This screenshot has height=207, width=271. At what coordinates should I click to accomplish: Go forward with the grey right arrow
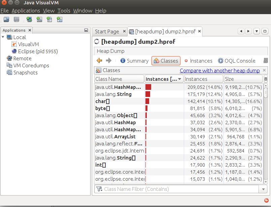coord(108,61)
